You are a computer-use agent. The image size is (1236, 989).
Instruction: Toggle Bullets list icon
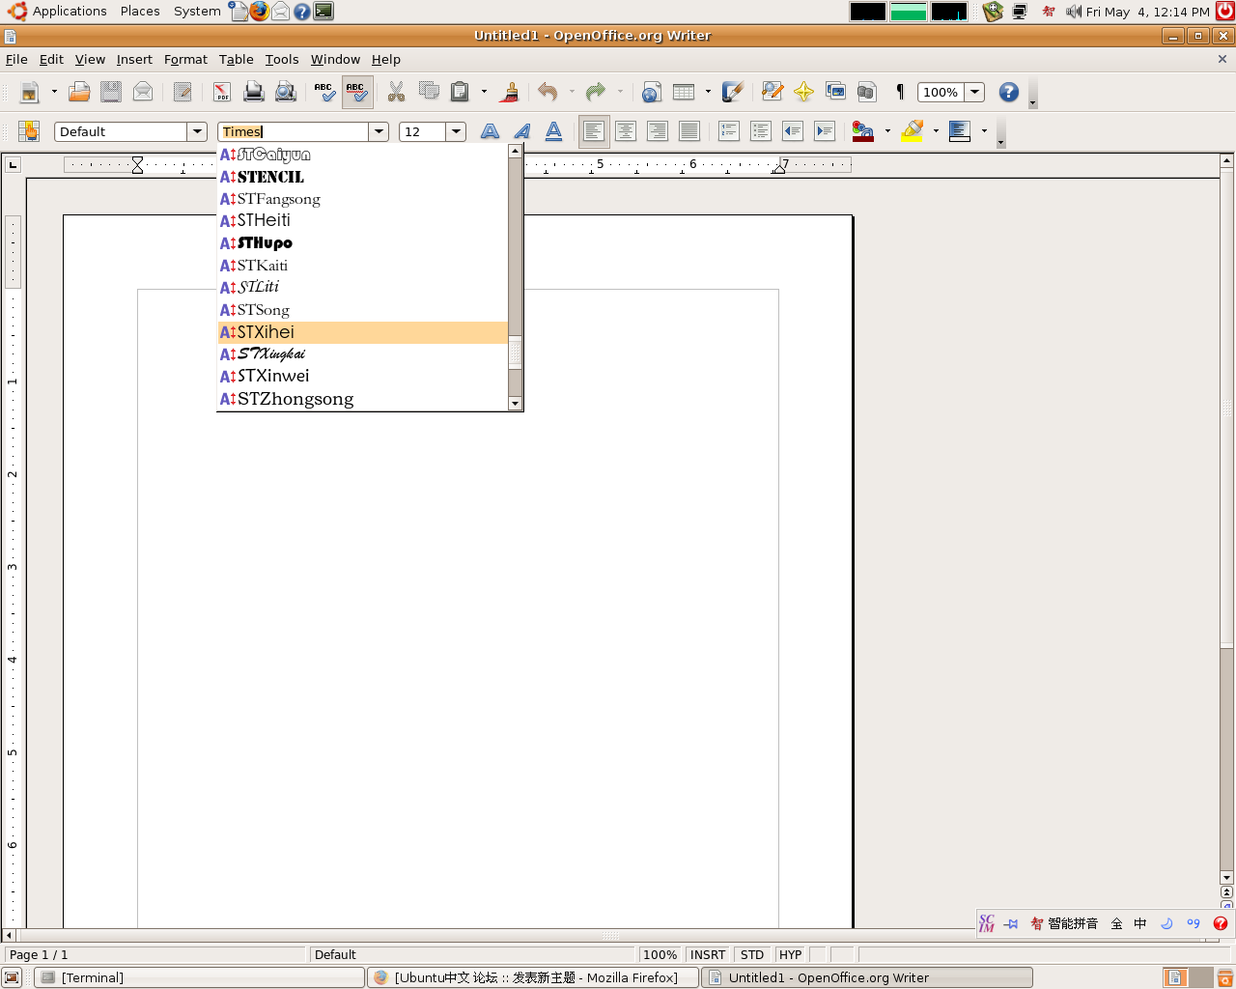point(761,131)
